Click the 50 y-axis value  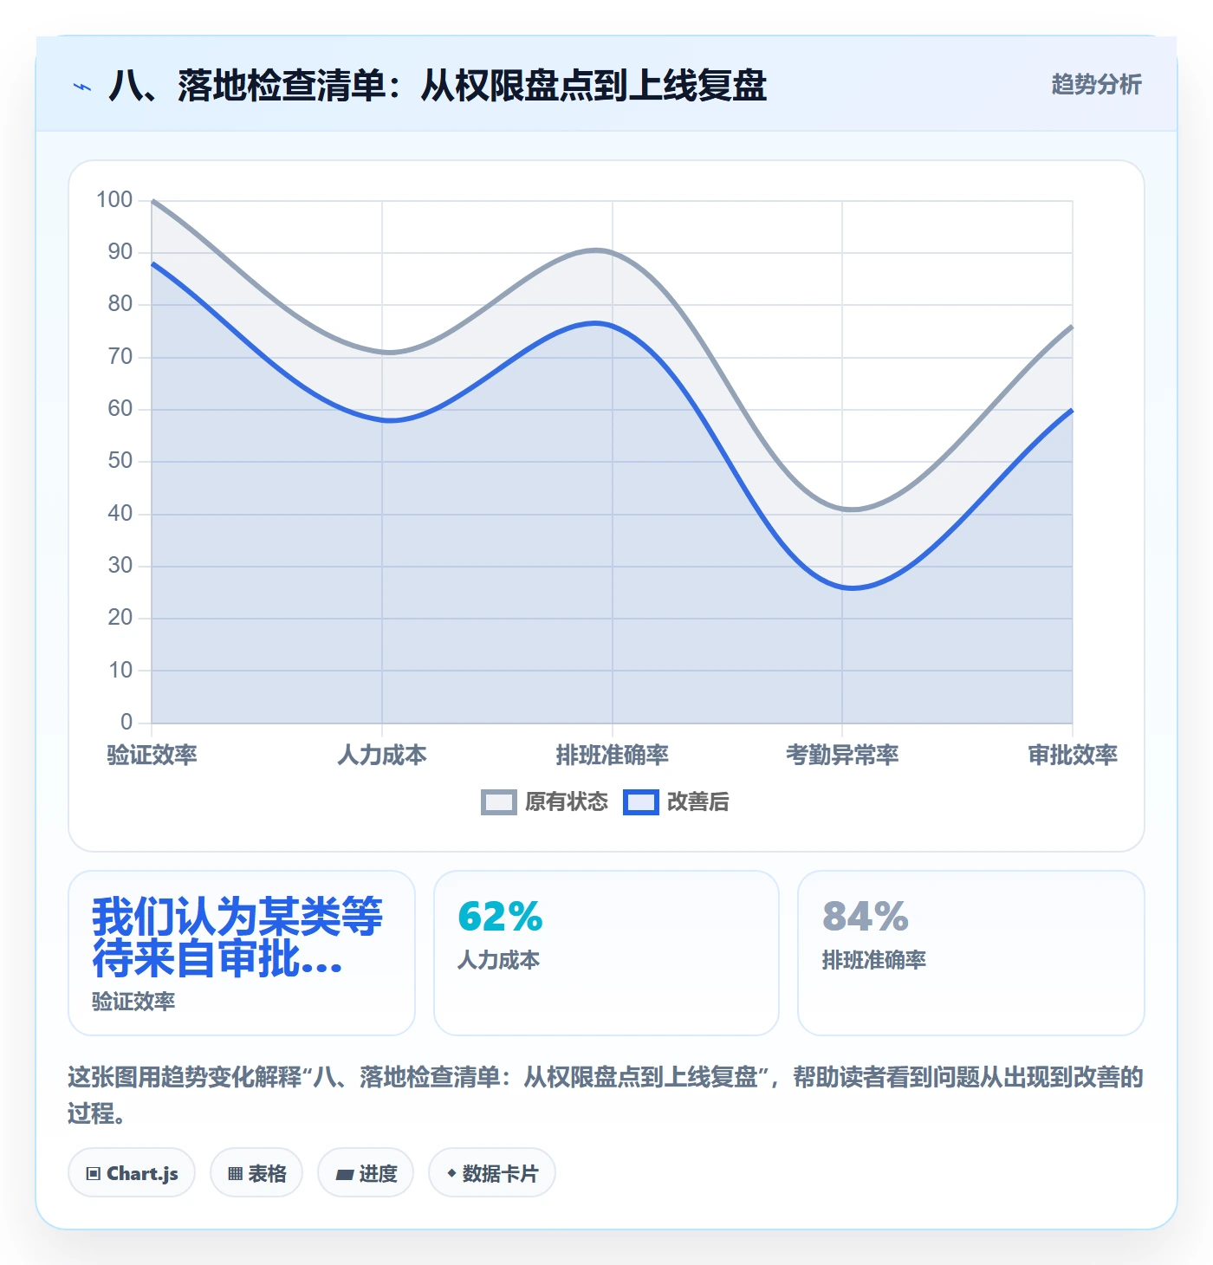[120, 461]
